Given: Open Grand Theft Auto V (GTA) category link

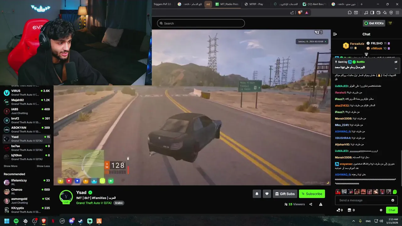Looking at the screenshot, I should coord(94,203).
